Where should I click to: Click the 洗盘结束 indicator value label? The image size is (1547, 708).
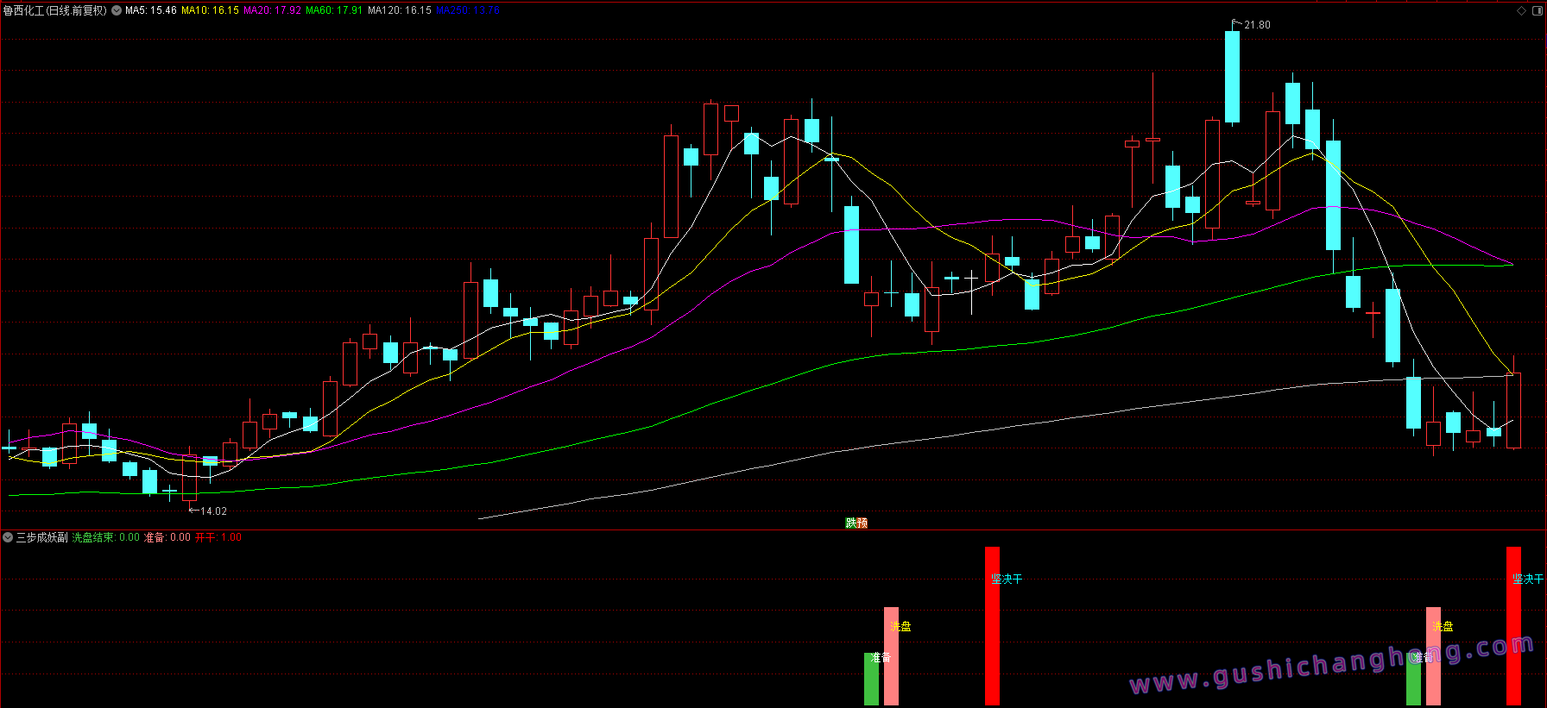coord(105,537)
